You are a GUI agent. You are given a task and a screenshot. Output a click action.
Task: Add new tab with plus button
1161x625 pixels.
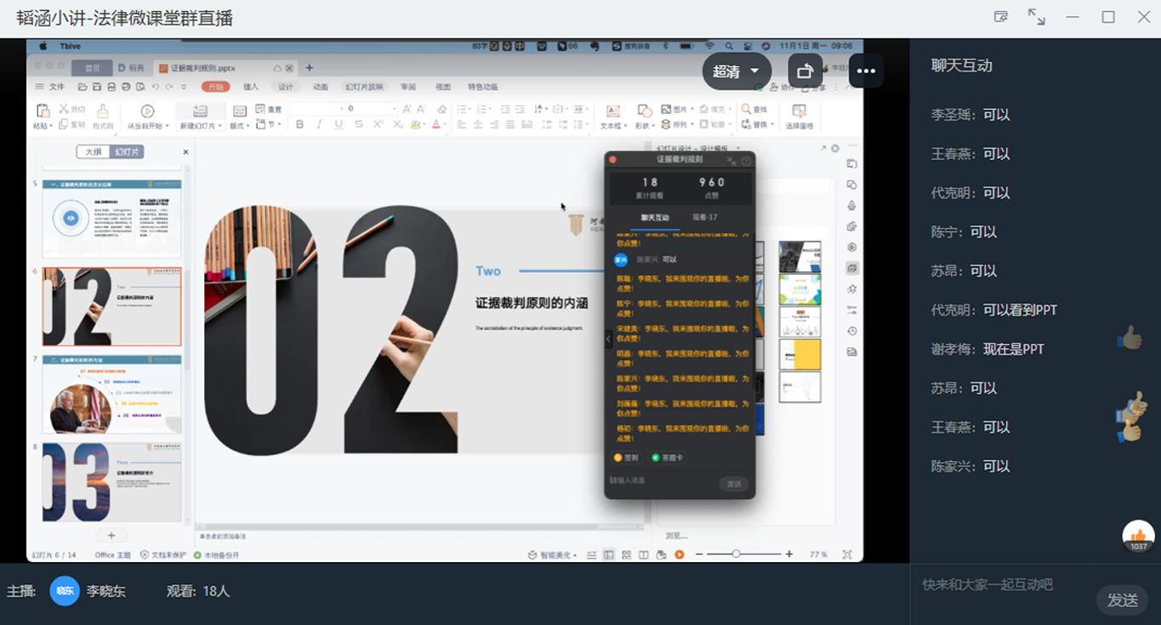pyautogui.click(x=310, y=68)
